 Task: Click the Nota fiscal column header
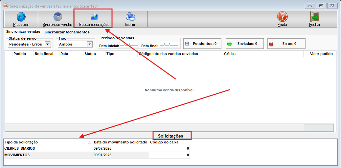44,54
